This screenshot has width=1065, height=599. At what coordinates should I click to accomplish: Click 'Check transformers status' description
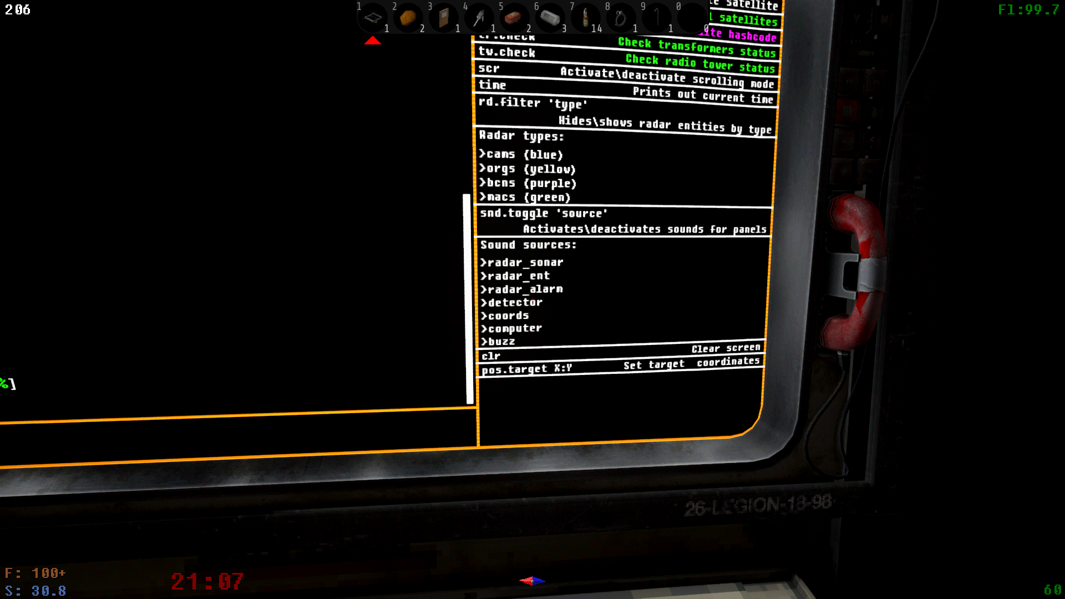click(697, 47)
